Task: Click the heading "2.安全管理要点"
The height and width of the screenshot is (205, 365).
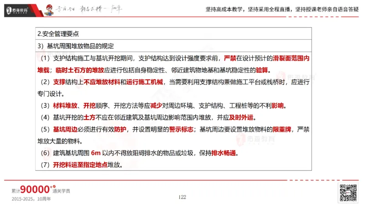Action: click(58, 34)
